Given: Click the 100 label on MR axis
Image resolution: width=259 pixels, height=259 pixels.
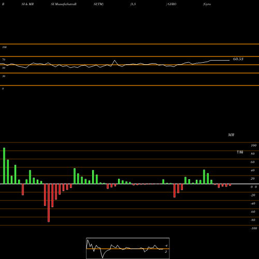Looking at the screenshot, I should tap(253, 146).
